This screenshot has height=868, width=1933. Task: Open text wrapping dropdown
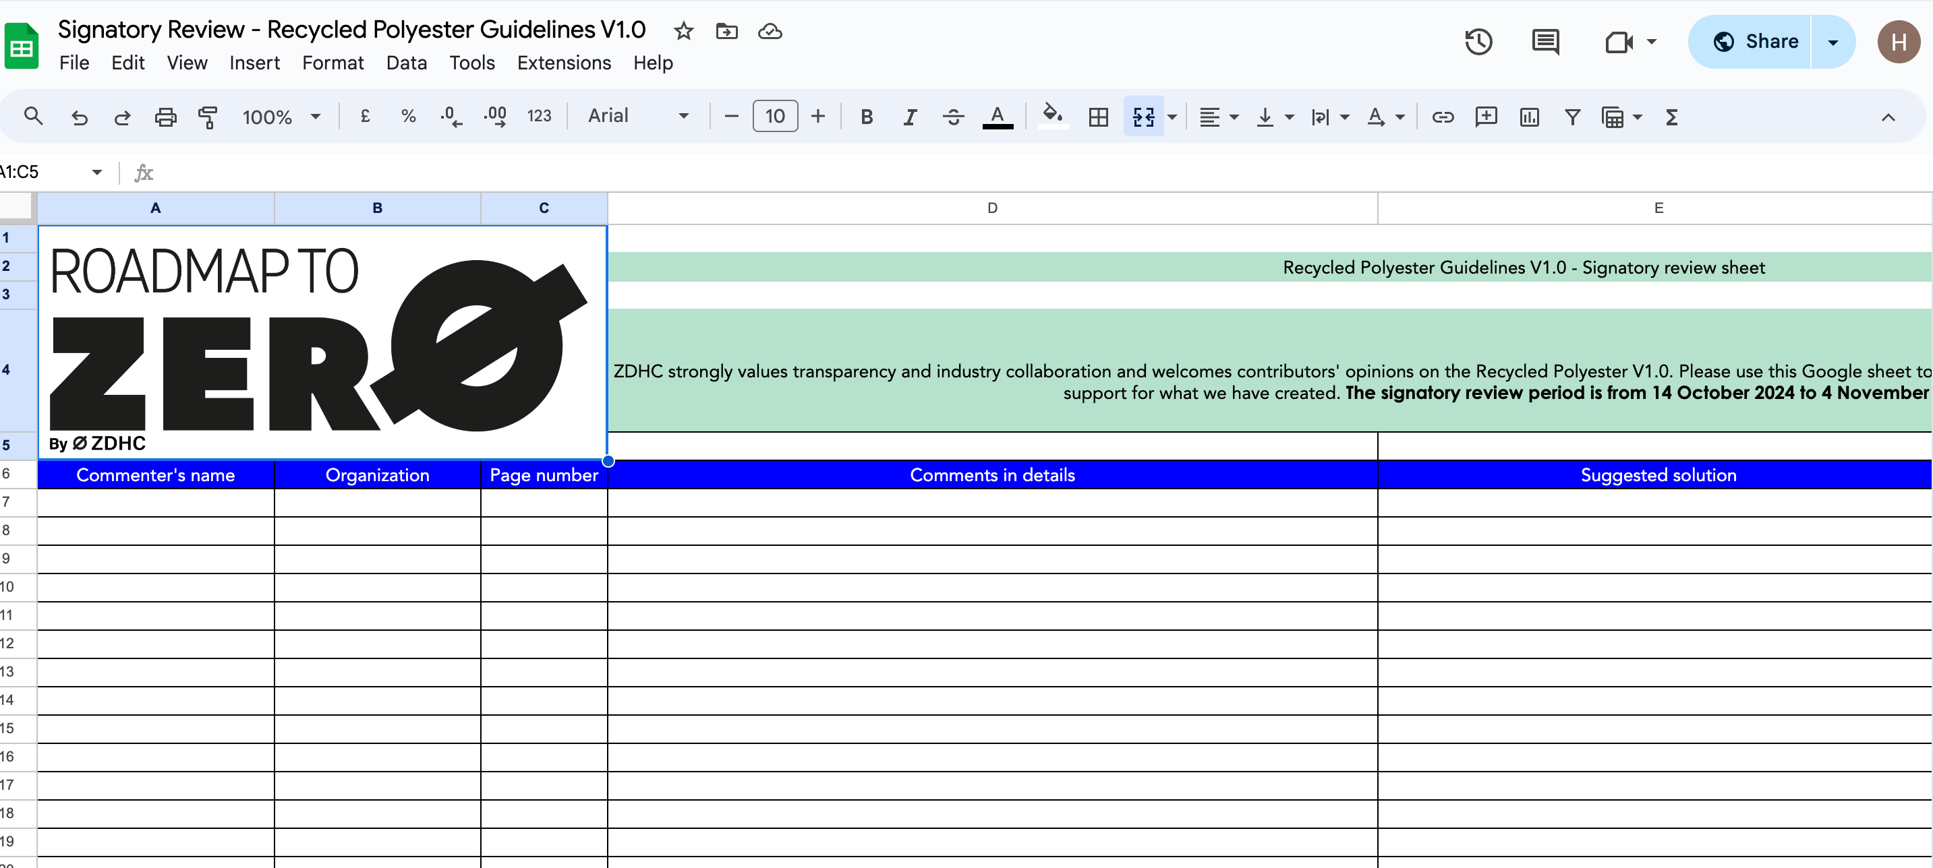pos(1329,116)
